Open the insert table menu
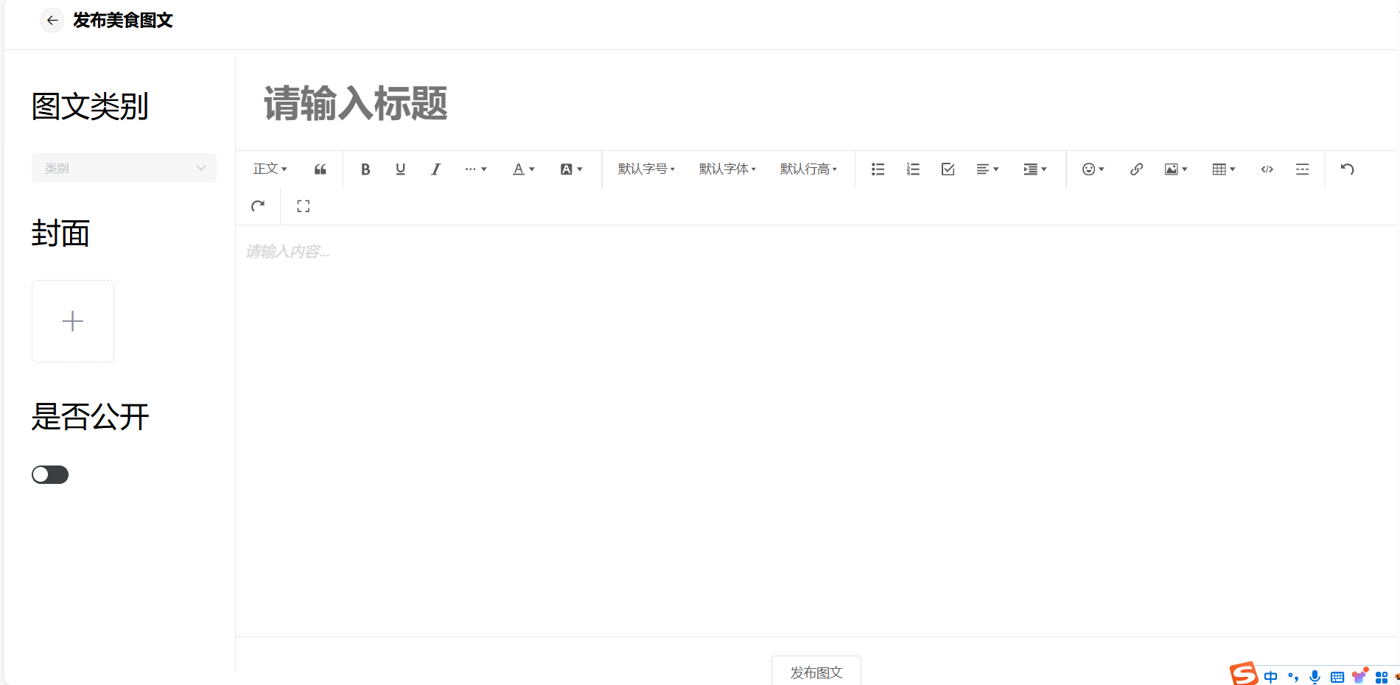 point(1224,169)
